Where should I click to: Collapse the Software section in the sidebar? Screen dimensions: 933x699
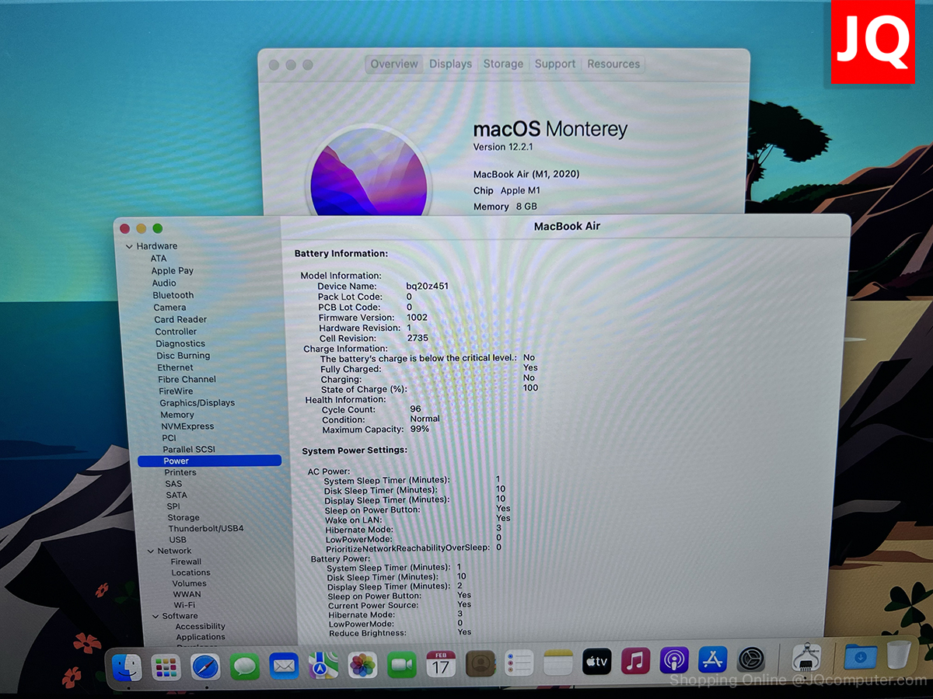155,617
